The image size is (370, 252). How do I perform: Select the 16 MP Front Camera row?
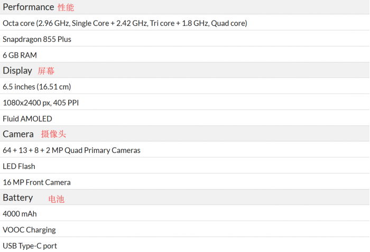coord(36,182)
